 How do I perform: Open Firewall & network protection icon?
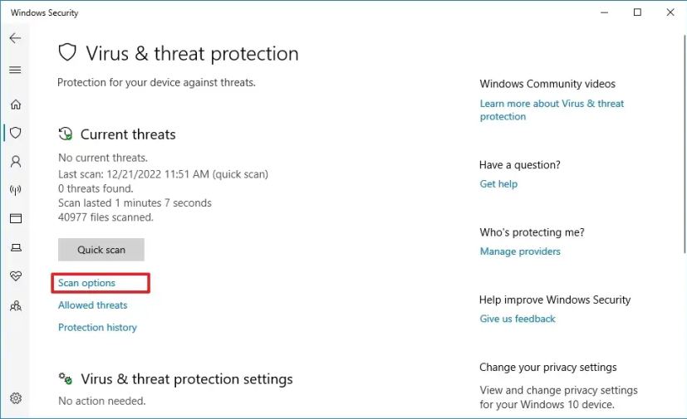pos(16,190)
